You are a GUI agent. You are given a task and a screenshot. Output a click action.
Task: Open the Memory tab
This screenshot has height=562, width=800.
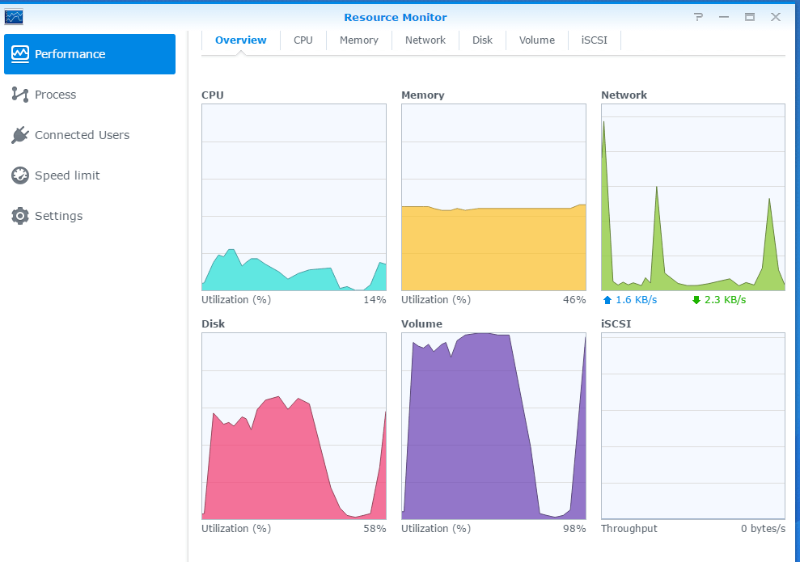[x=359, y=40]
